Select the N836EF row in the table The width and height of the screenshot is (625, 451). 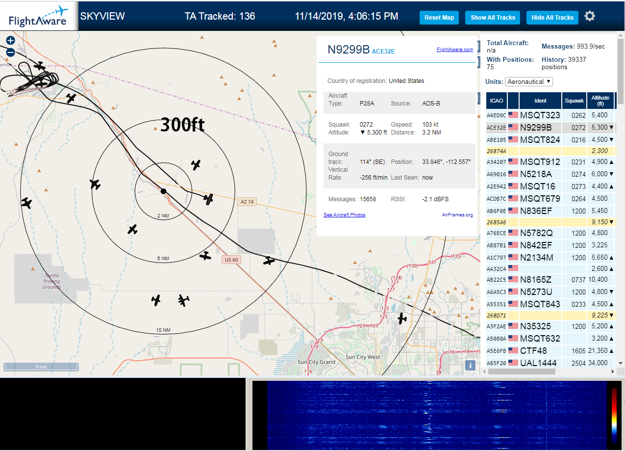(550, 211)
